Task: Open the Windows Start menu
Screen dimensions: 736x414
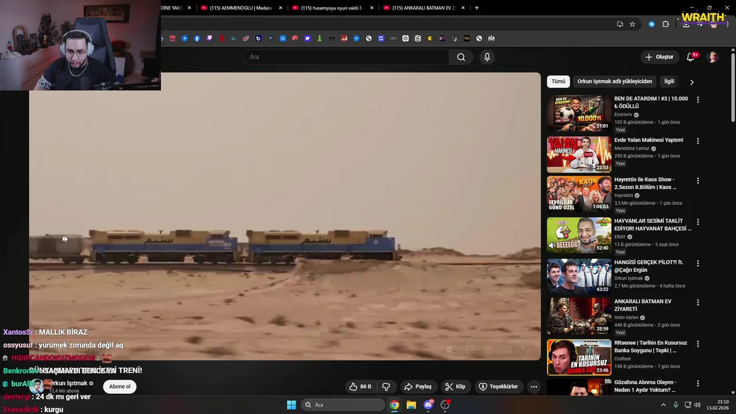Action: click(292, 405)
